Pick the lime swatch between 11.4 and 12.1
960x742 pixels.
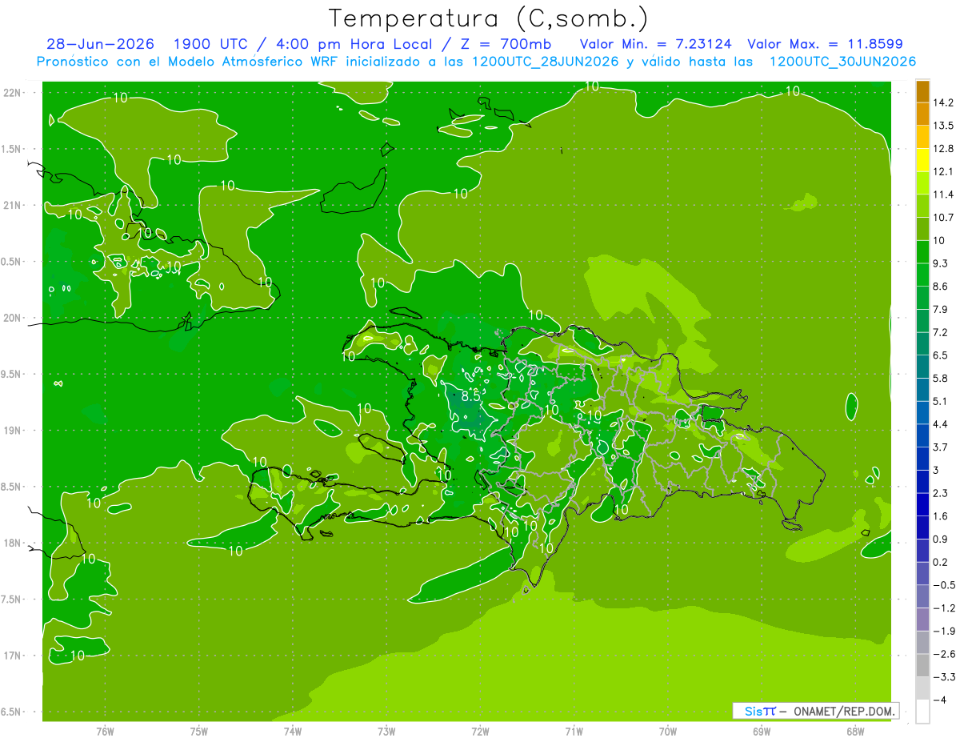(922, 182)
